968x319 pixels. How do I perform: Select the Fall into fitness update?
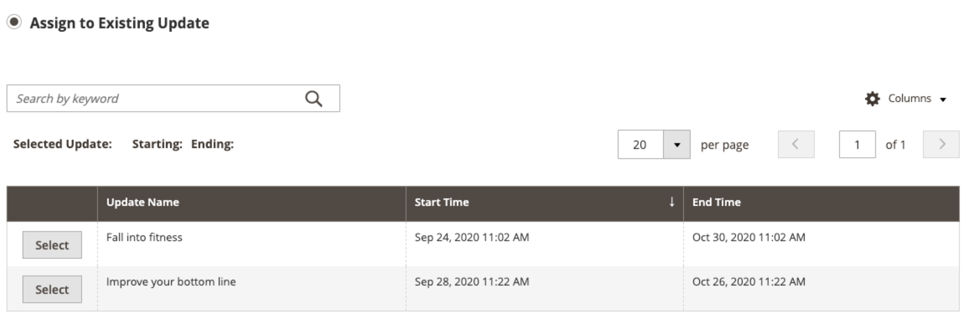52,245
